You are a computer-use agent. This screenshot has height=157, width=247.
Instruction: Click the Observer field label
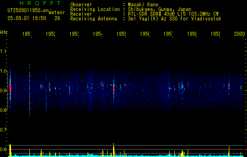tap(81, 4)
